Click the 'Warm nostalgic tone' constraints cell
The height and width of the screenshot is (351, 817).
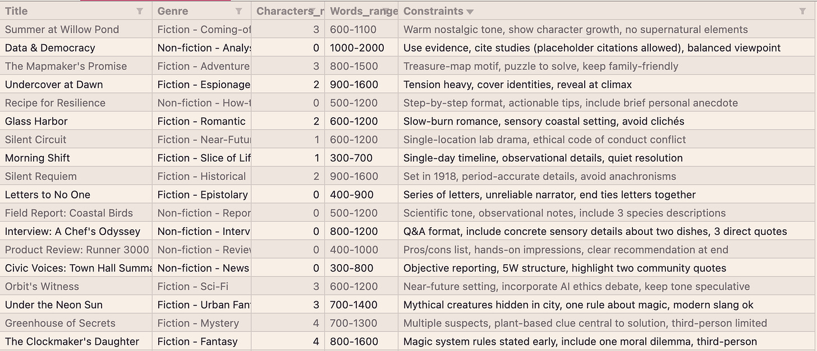click(x=608, y=29)
